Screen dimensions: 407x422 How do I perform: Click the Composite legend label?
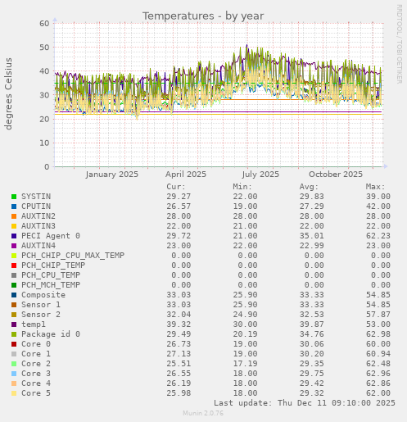(43, 295)
